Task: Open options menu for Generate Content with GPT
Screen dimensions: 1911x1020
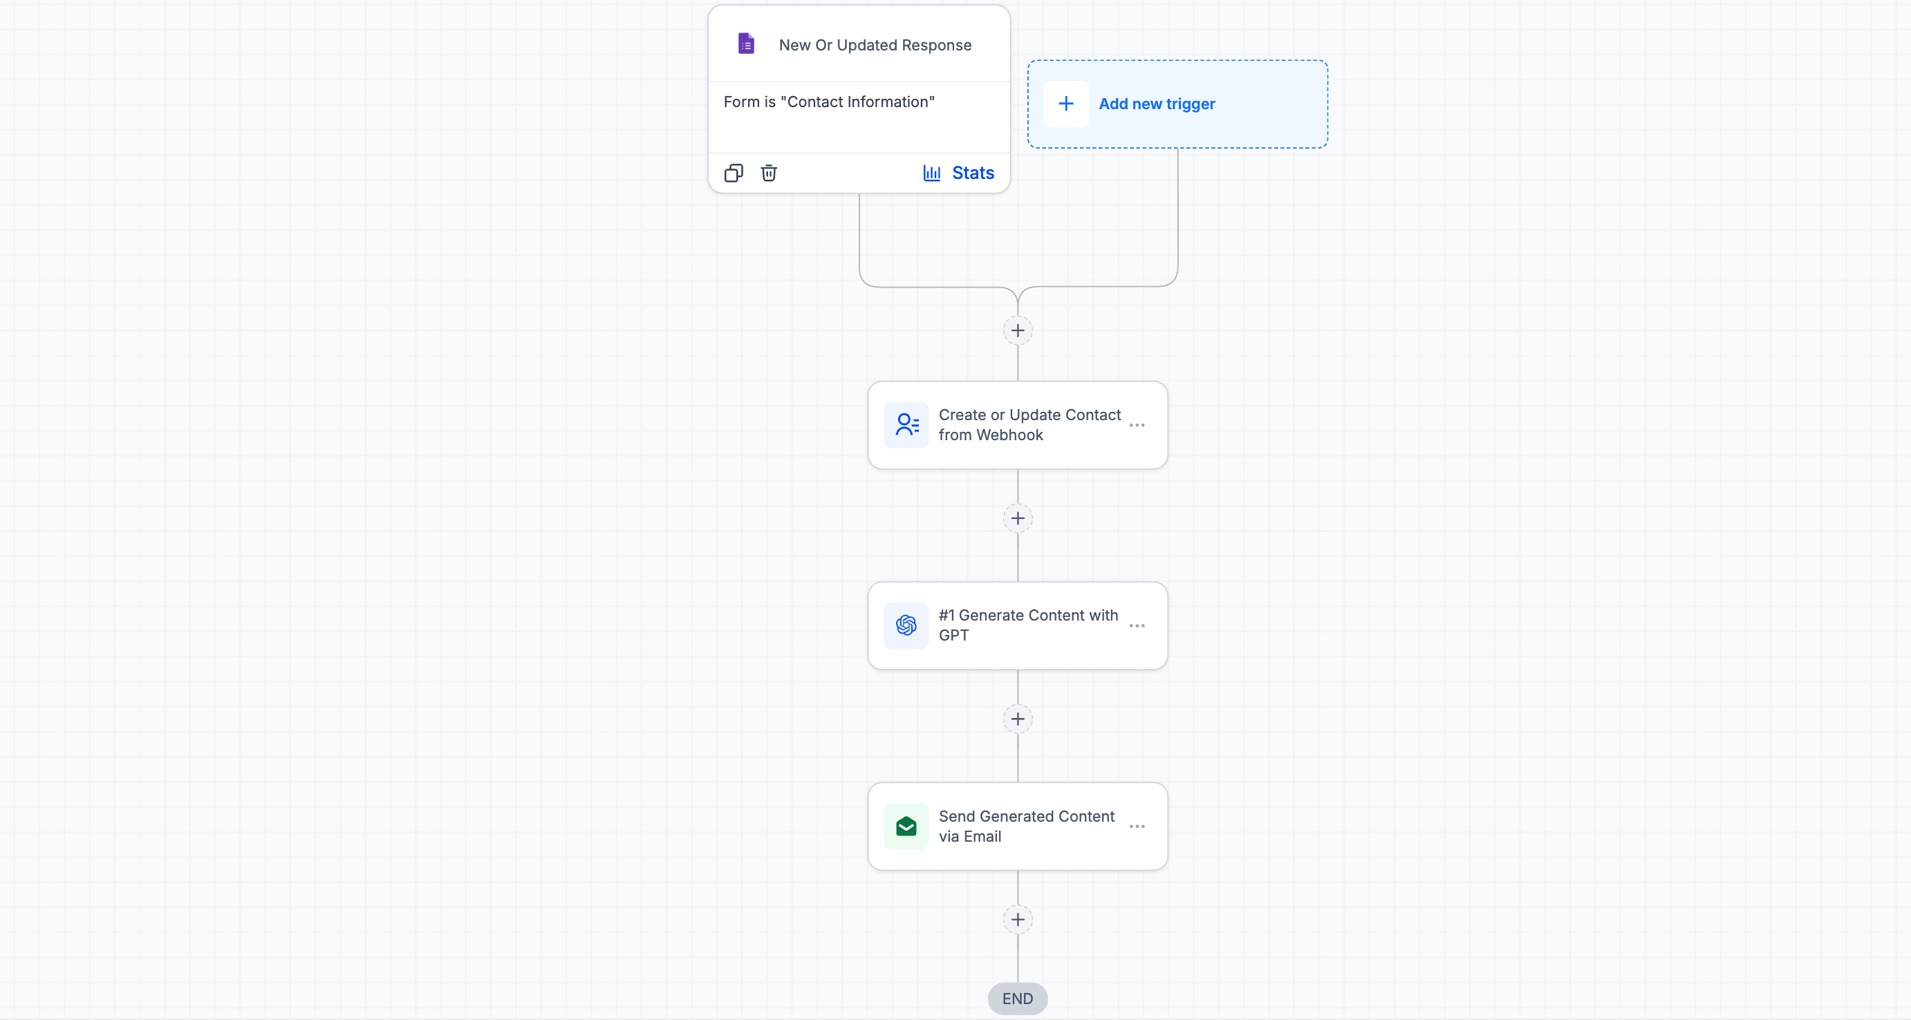Action: [x=1137, y=625]
